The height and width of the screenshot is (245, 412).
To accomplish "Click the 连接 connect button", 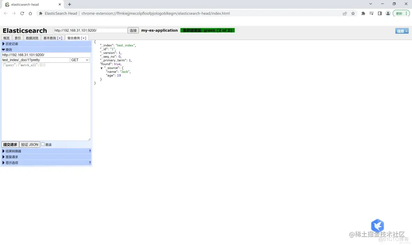I will (133, 31).
